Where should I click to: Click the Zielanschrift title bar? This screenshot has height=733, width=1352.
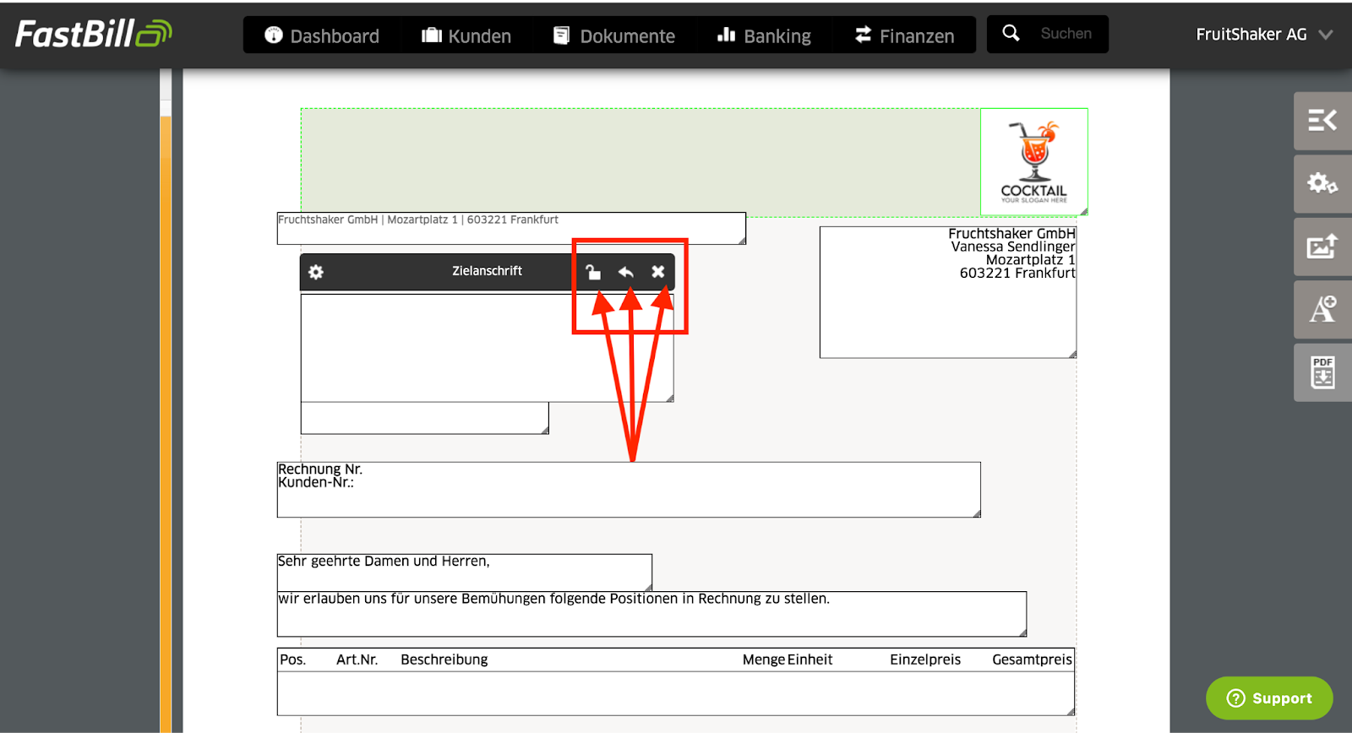487,271
